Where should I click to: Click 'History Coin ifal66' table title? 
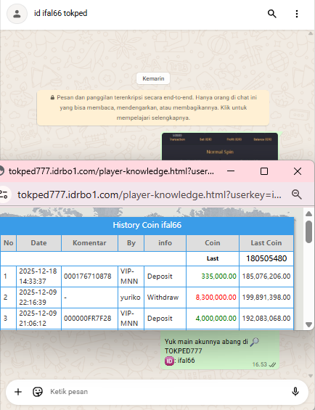click(147, 225)
